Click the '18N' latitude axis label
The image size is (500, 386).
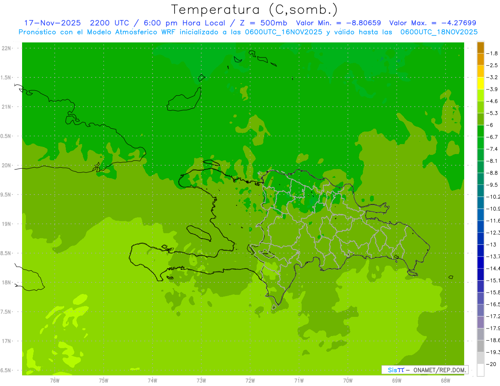(x=7, y=282)
